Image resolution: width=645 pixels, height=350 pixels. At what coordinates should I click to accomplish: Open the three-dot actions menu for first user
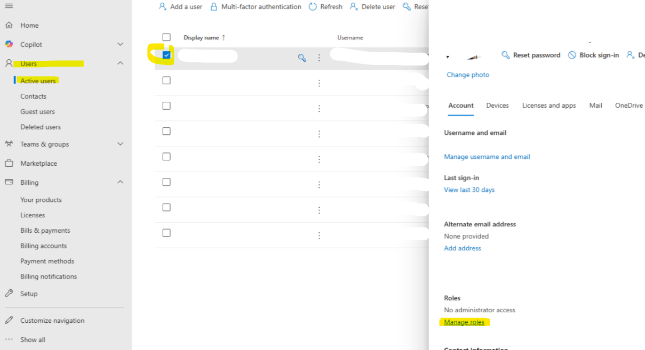pyautogui.click(x=319, y=57)
